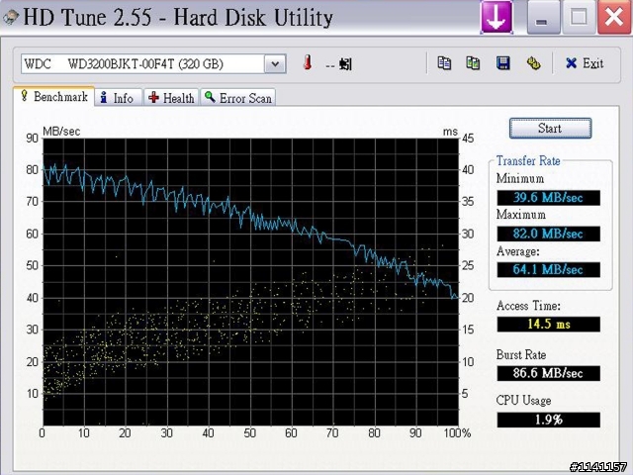Select the Burst Rate 86.6 MB/sec value
633x475 pixels.
coord(548,373)
